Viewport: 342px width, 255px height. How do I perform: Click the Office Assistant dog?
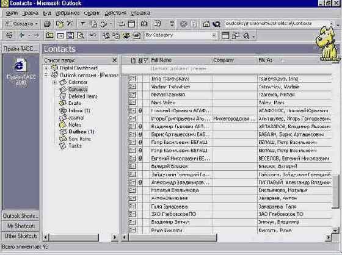tap(328, 43)
